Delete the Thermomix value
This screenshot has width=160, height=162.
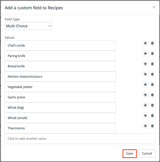pyautogui.click(x=152, y=126)
